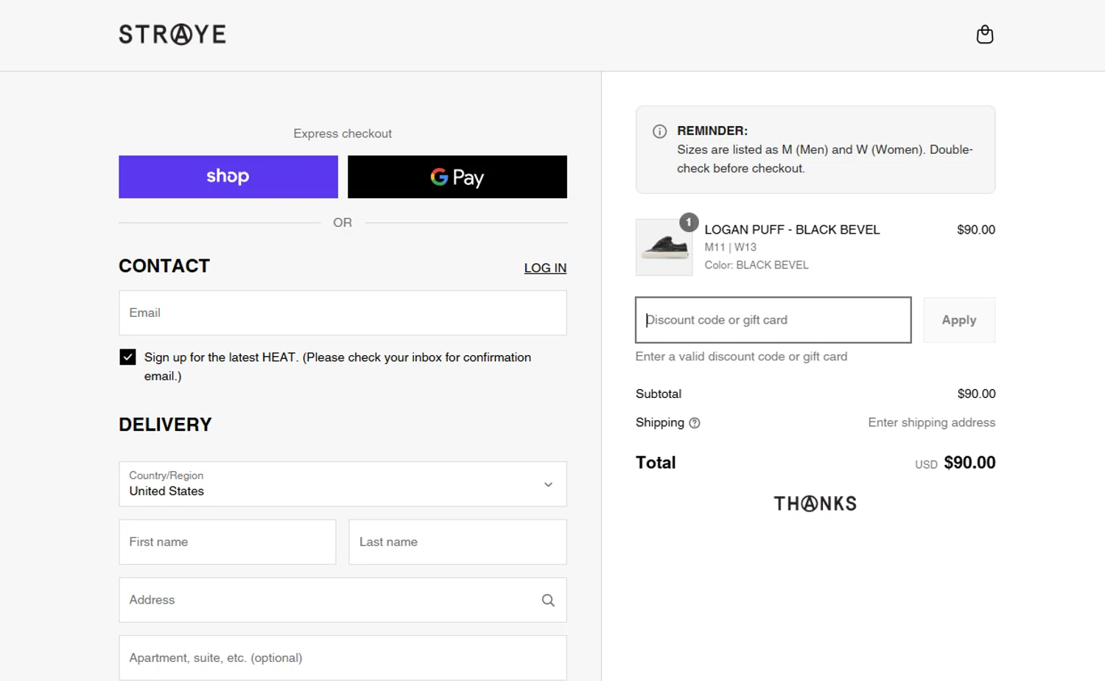Screen dimensions: 1105x681
Task: Click the DELIVERY section heading
Action: [x=165, y=425]
